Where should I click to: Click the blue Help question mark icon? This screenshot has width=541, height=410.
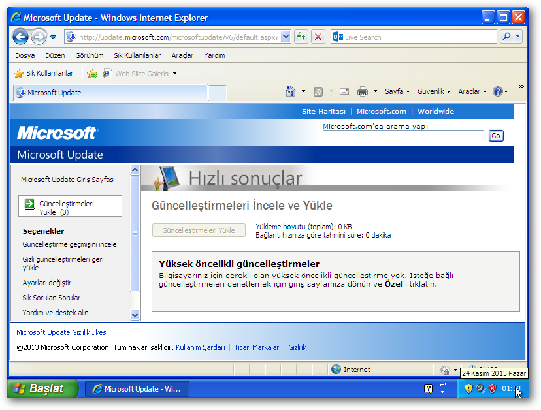(x=497, y=92)
